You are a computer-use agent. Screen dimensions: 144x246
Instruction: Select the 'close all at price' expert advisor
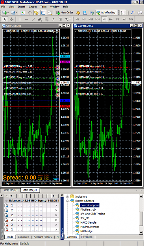coord(90,205)
